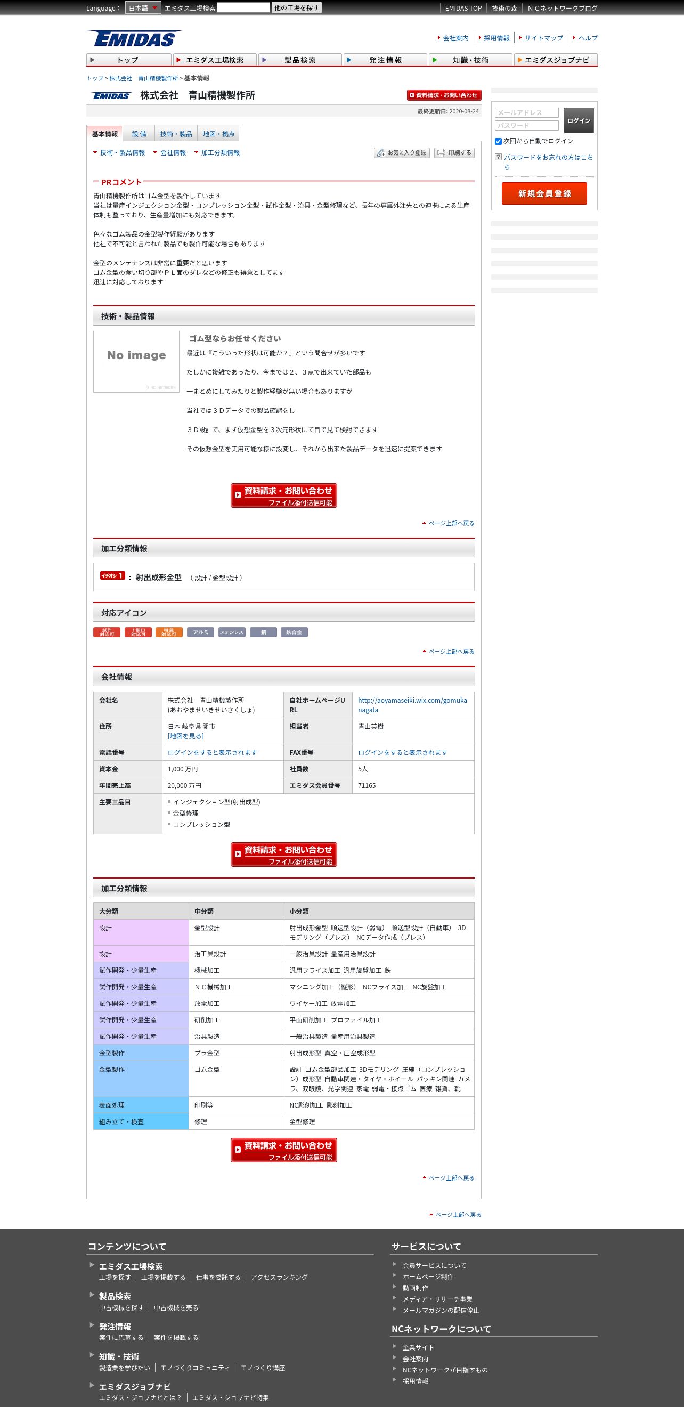The width and height of the screenshot is (684, 1407).
Task: Click the ステンレス material icon
Action: point(232,632)
